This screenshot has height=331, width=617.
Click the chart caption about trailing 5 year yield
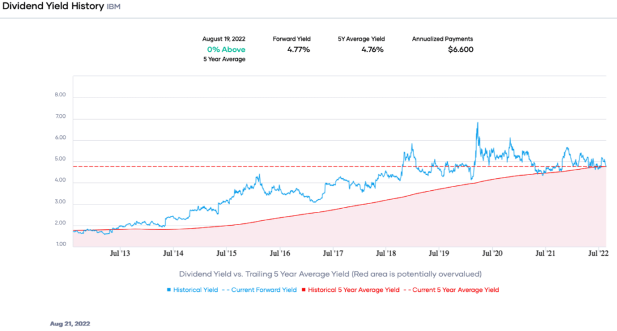click(x=330, y=274)
